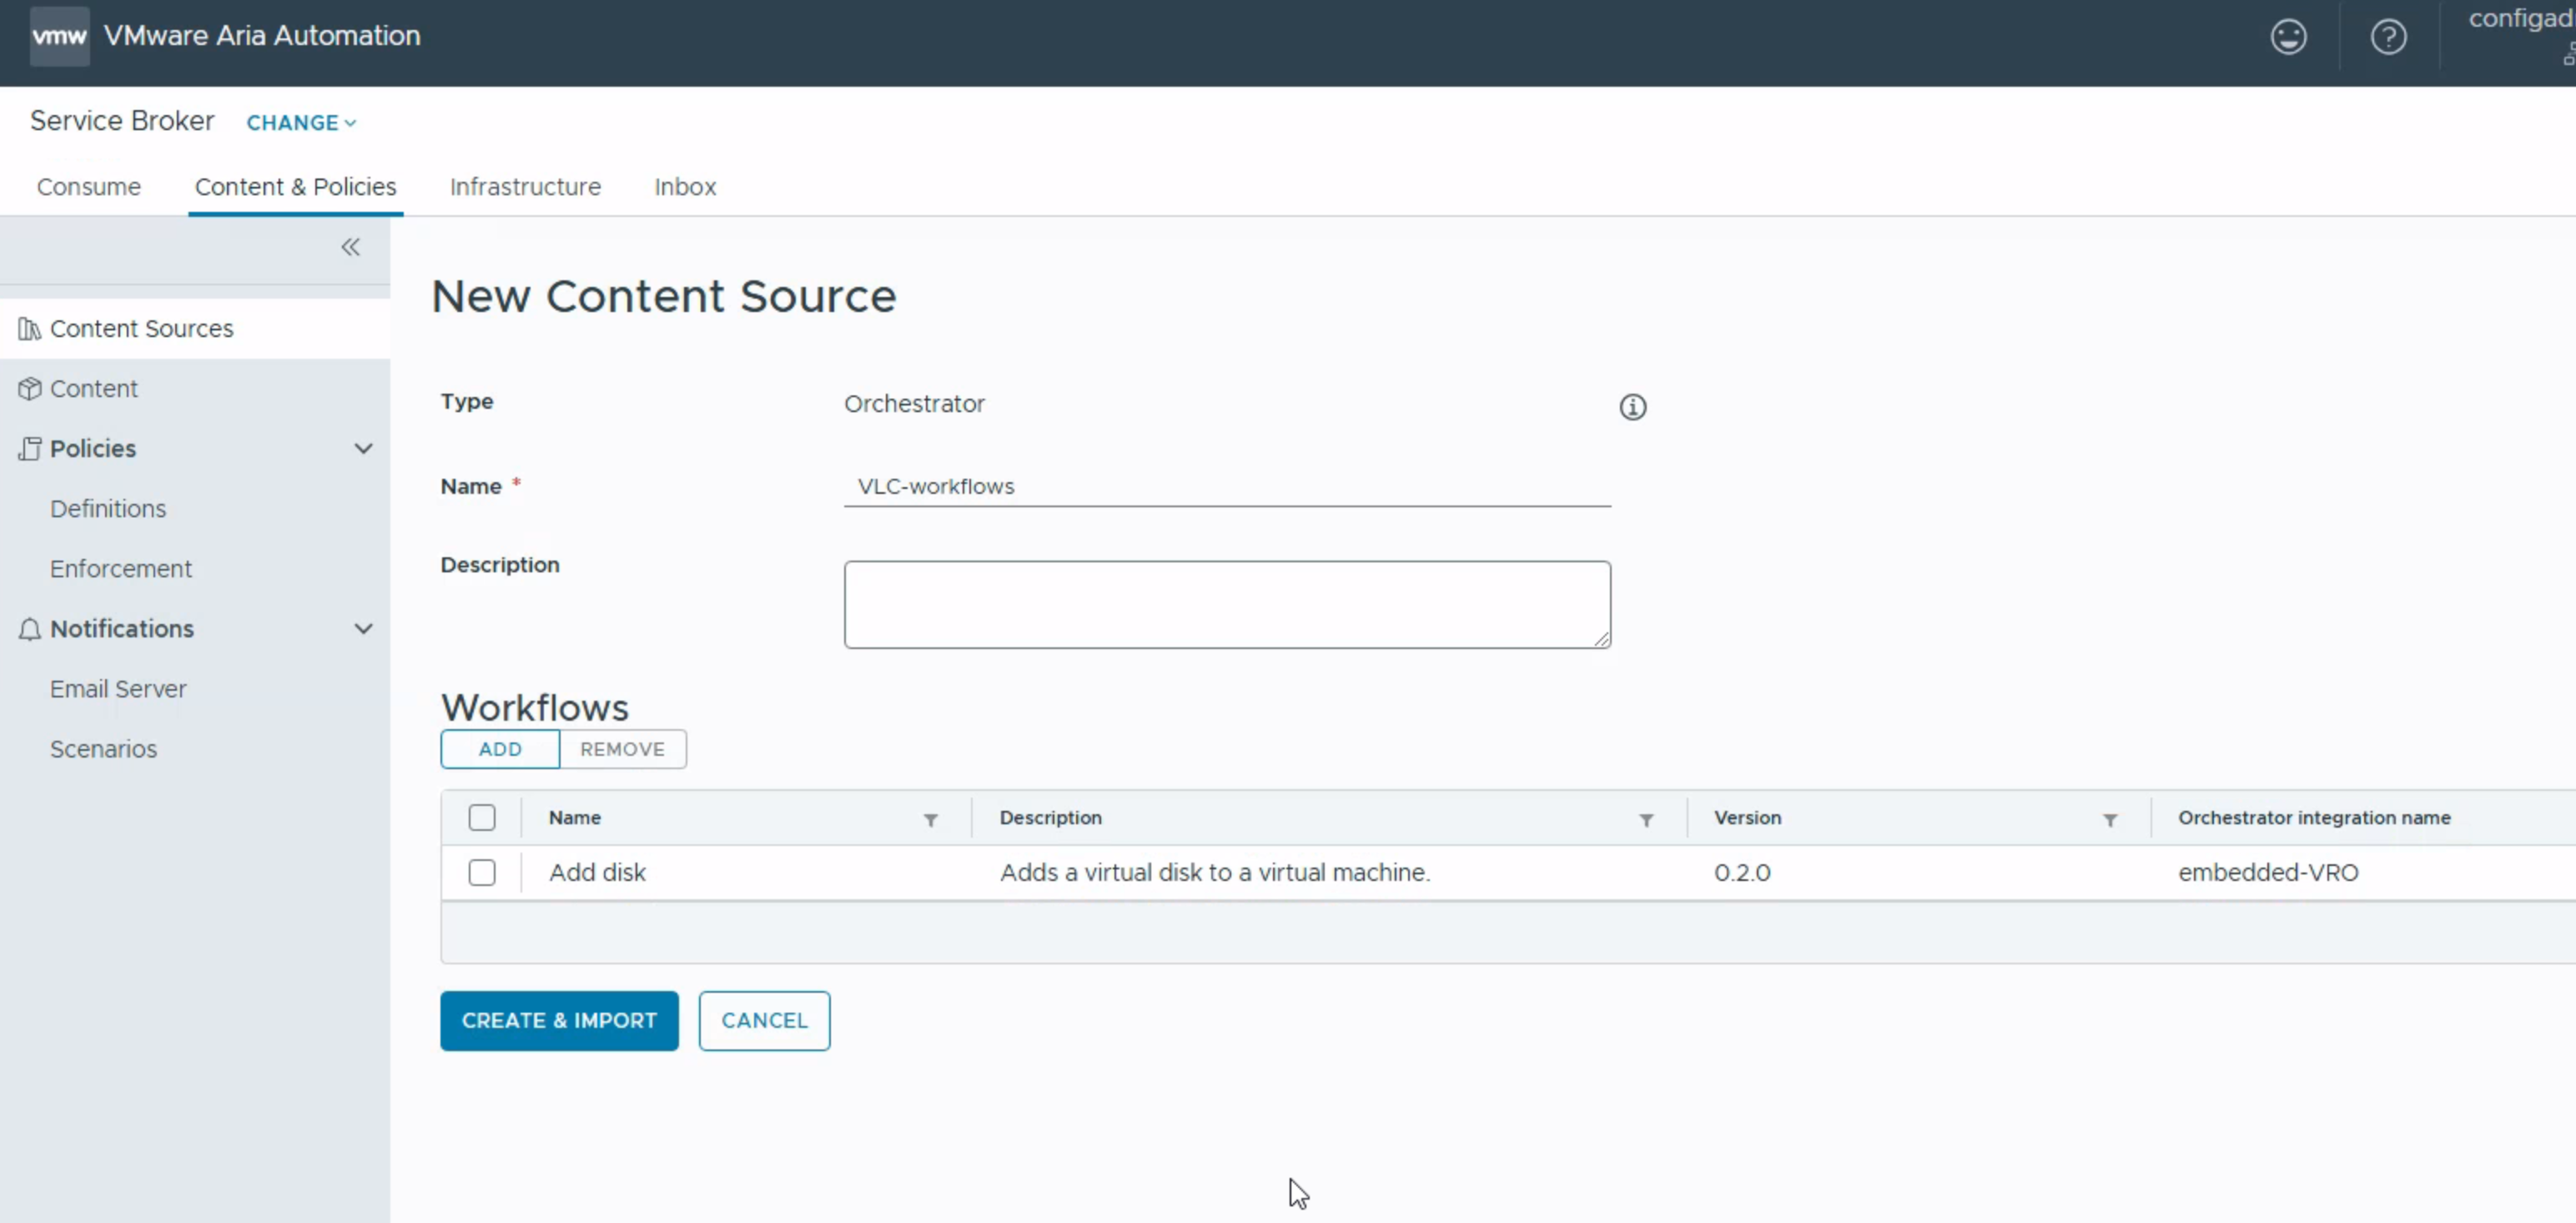
Task: Open notification Scenarios
Action: point(103,749)
